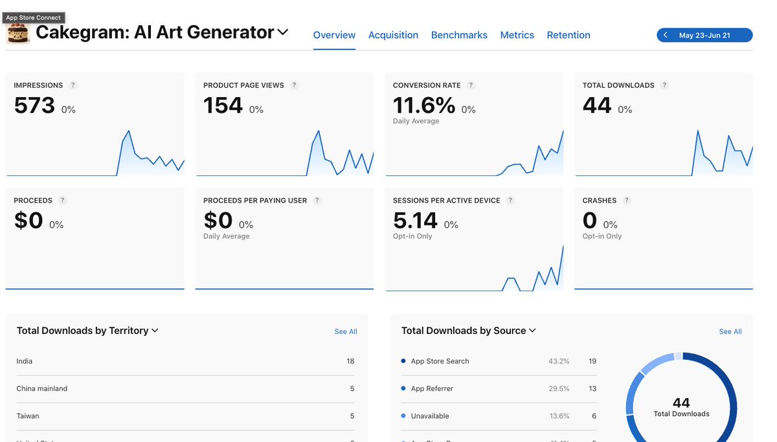This screenshot has width=777, height=442.
Task: Switch to the Overview tab
Action: tap(334, 35)
